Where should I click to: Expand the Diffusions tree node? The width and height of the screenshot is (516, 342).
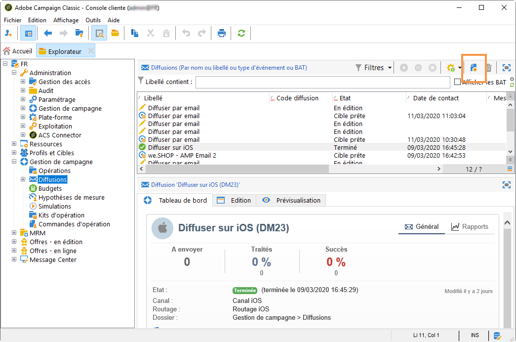pos(23,179)
